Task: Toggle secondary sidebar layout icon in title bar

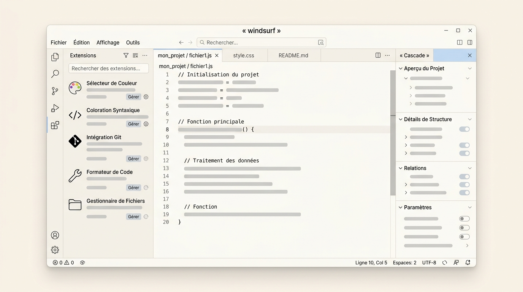Action: [x=470, y=43]
